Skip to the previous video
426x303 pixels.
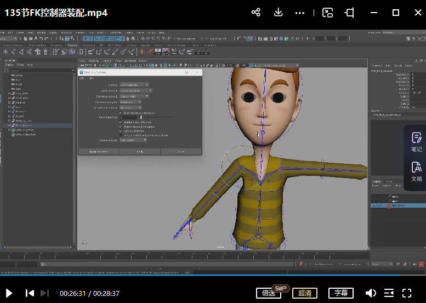(30, 293)
